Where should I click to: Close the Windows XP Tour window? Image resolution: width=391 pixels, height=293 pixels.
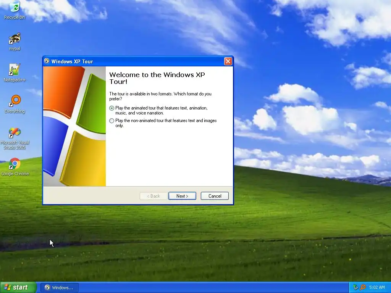click(x=228, y=61)
